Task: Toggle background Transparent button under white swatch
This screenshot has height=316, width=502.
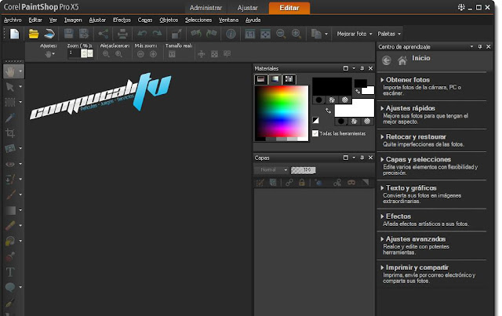Action: tap(367, 121)
